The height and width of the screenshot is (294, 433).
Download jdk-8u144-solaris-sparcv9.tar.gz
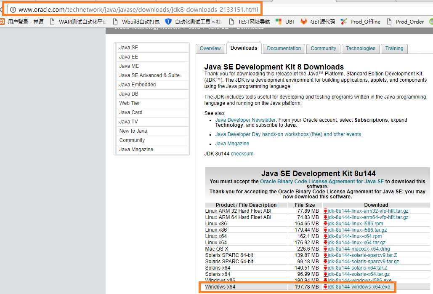pyautogui.click(x=364, y=262)
